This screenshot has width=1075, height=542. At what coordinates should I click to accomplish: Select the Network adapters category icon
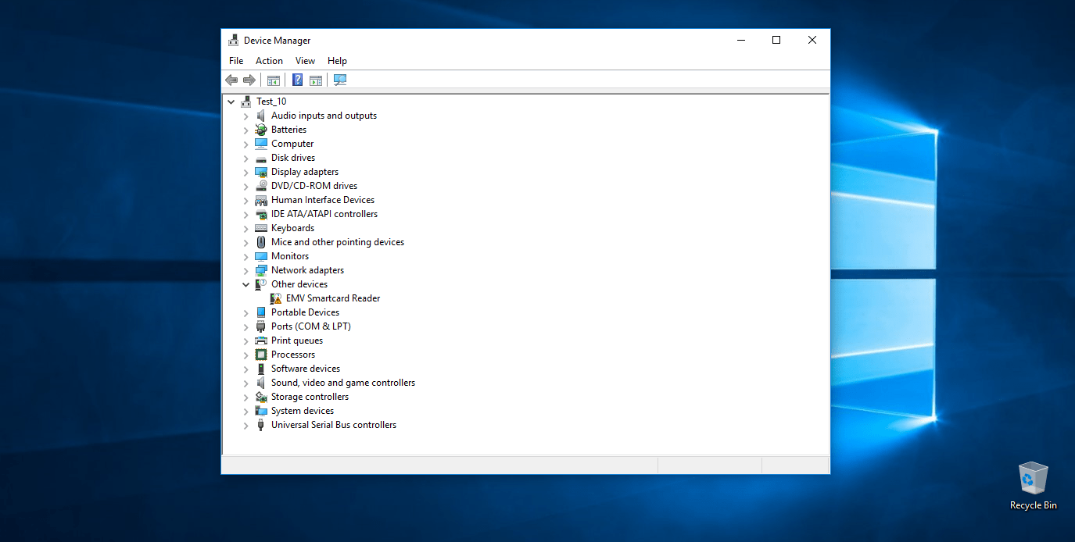(260, 269)
